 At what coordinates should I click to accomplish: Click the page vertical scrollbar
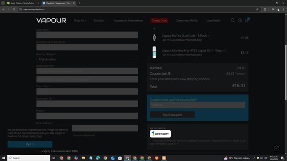pos(286,72)
